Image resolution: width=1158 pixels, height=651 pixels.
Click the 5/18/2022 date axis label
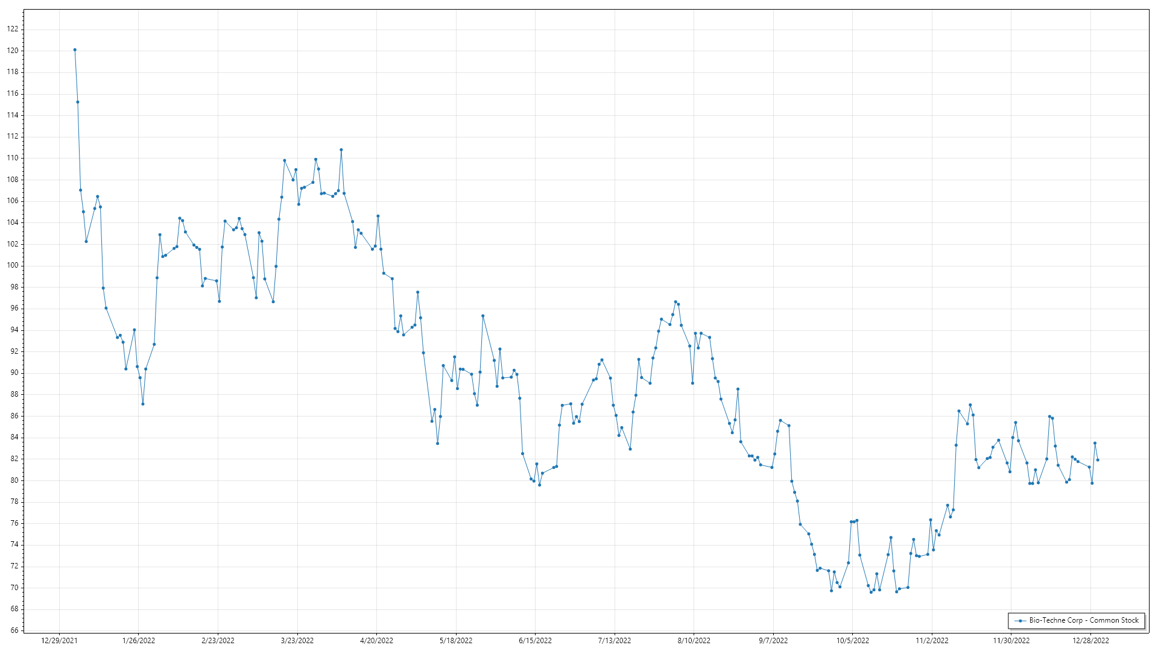point(456,641)
